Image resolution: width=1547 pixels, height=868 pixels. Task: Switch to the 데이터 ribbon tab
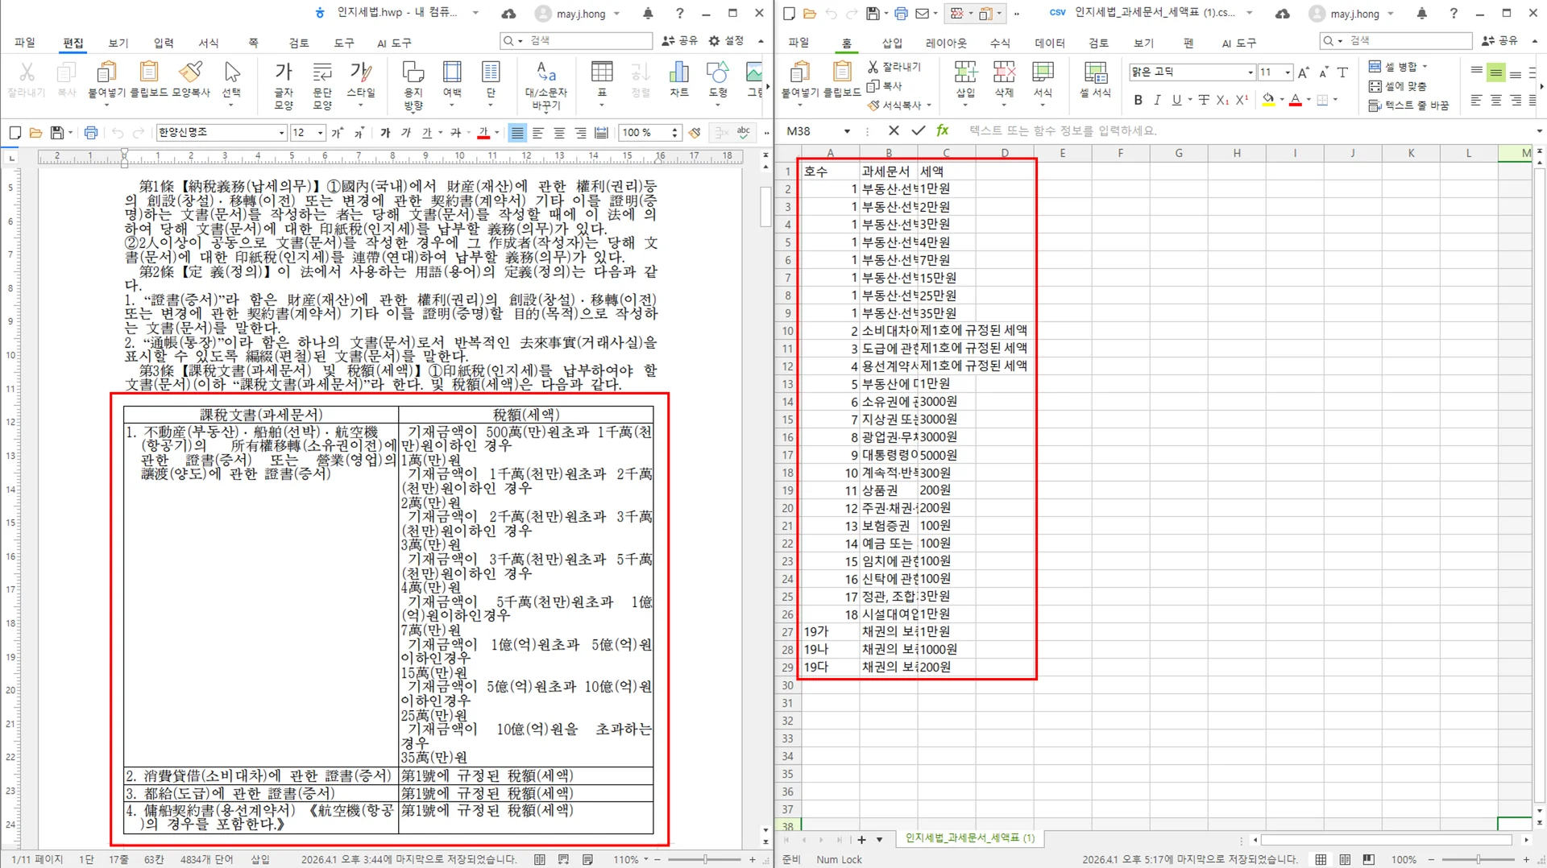click(1048, 43)
